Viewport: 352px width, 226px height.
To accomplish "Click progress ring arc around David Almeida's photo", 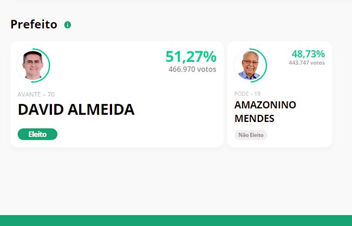I will [x=50, y=65].
